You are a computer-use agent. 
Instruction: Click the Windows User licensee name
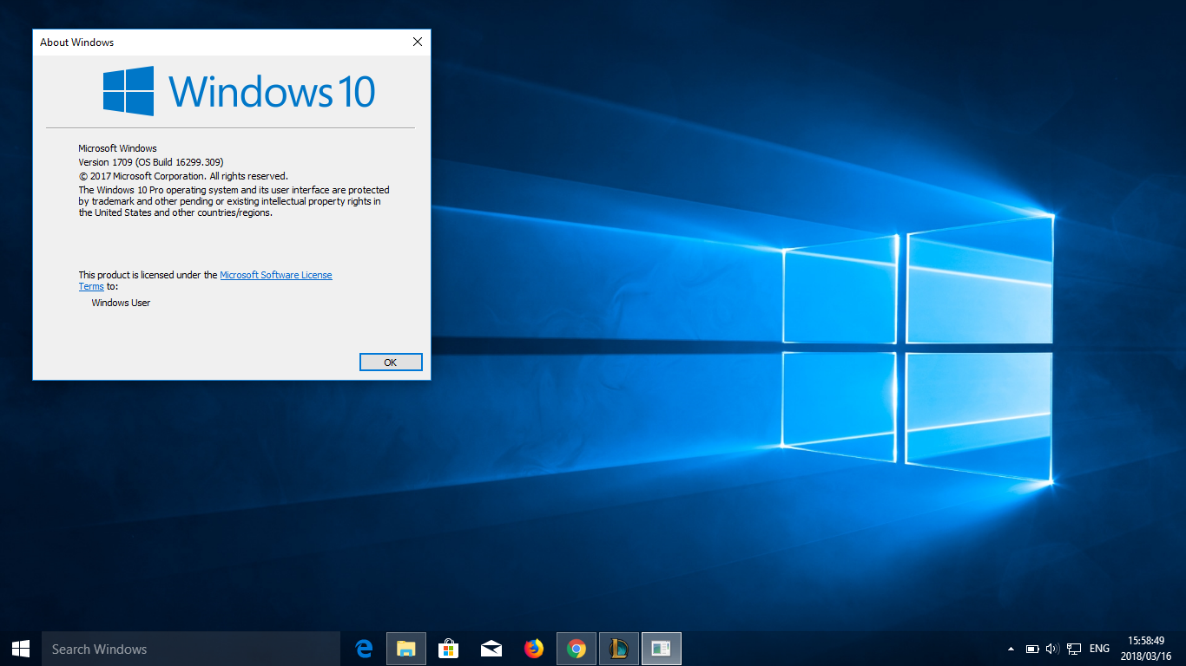pyautogui.click(x=121, y=303)
